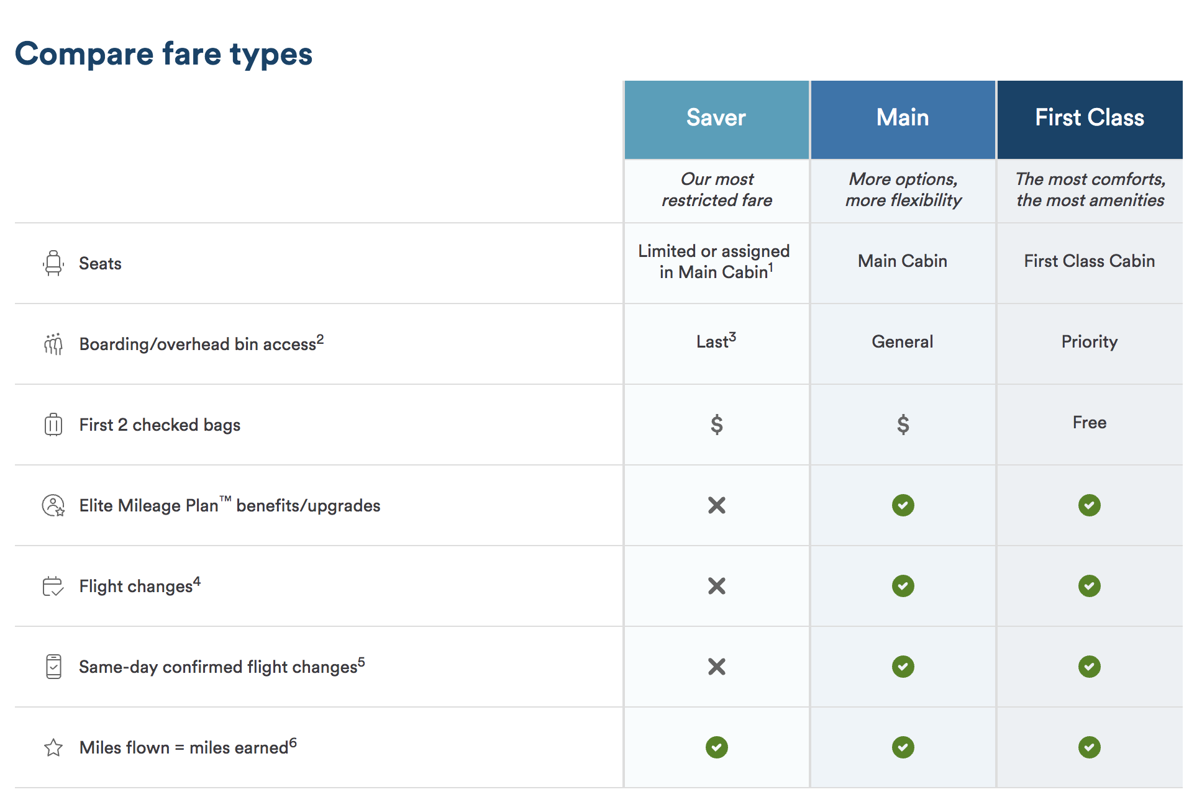Click Saver's X mark for Flight changes
Viewport: 1184px width, 792px height.
point(716,586)
